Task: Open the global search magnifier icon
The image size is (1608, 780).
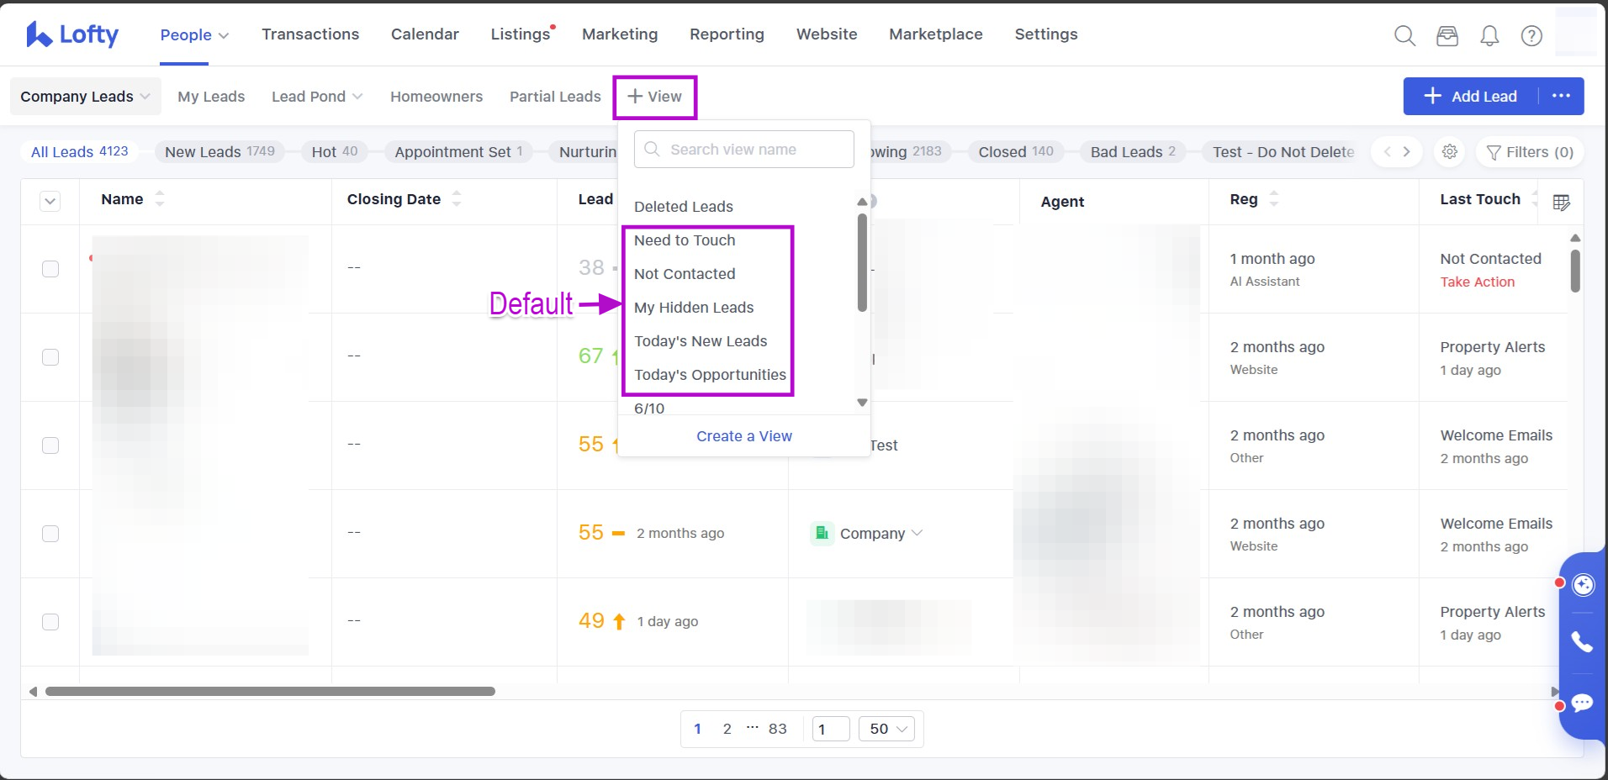Action: click(x=1404, y=35)
